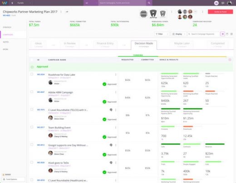The height and width of the screenshot is (183, 236).
Task: Open the Display dropdown
Action: (x=178, y=34)
